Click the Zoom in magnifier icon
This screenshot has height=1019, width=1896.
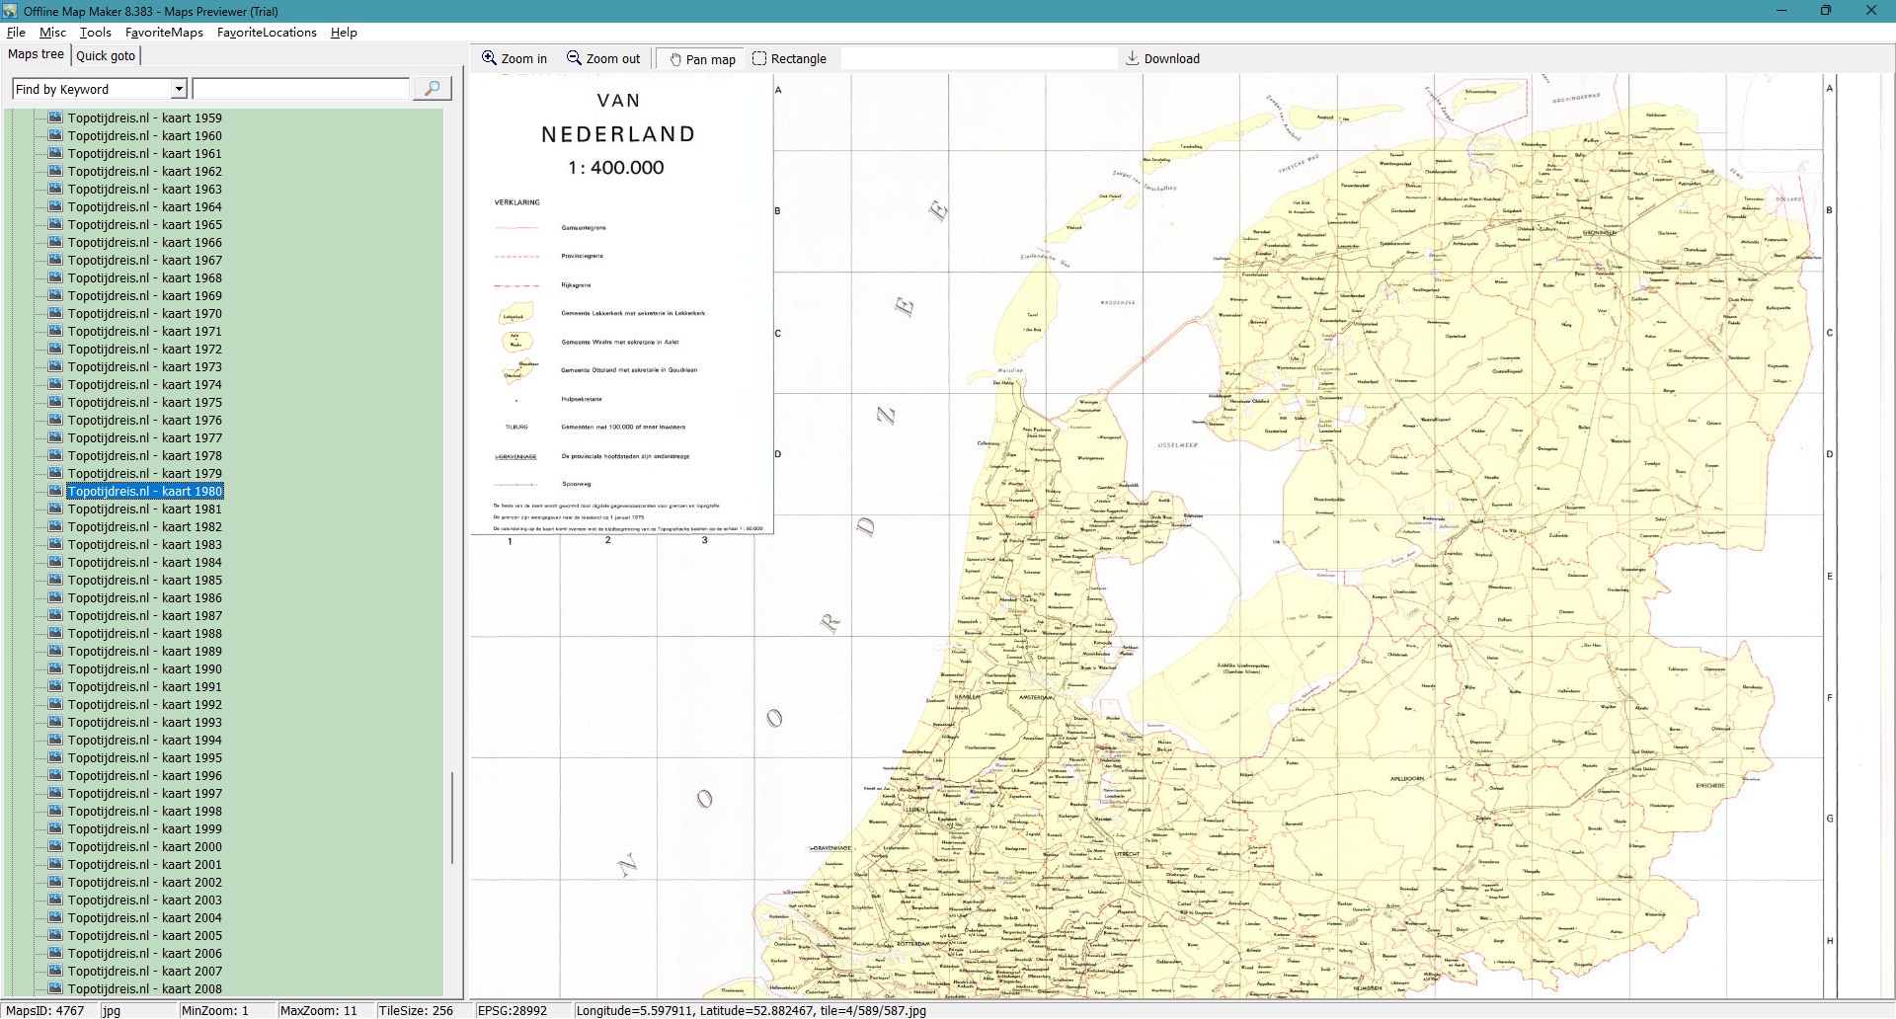[489, 58]
